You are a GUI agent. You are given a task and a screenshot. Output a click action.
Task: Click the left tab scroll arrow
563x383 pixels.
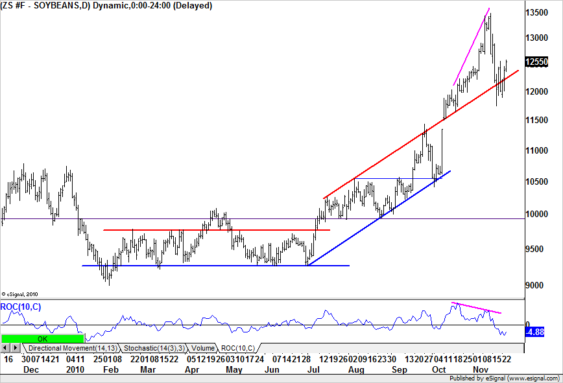(6, 348)
